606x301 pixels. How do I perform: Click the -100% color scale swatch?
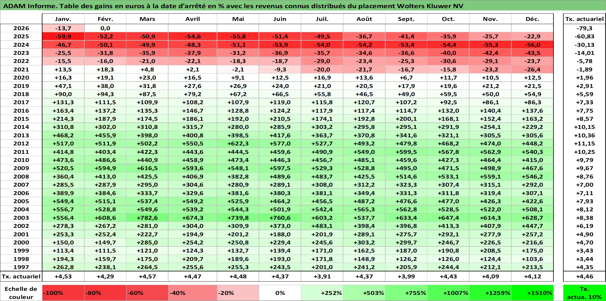63,293
